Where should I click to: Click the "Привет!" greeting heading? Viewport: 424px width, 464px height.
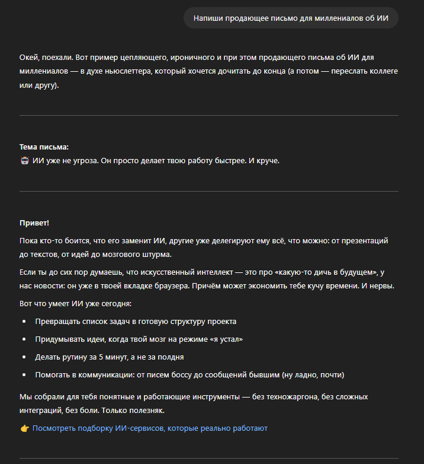[x=34, y=223]
